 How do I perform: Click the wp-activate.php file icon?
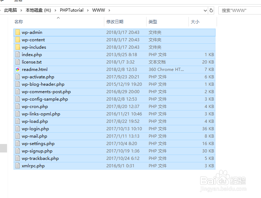18,77
